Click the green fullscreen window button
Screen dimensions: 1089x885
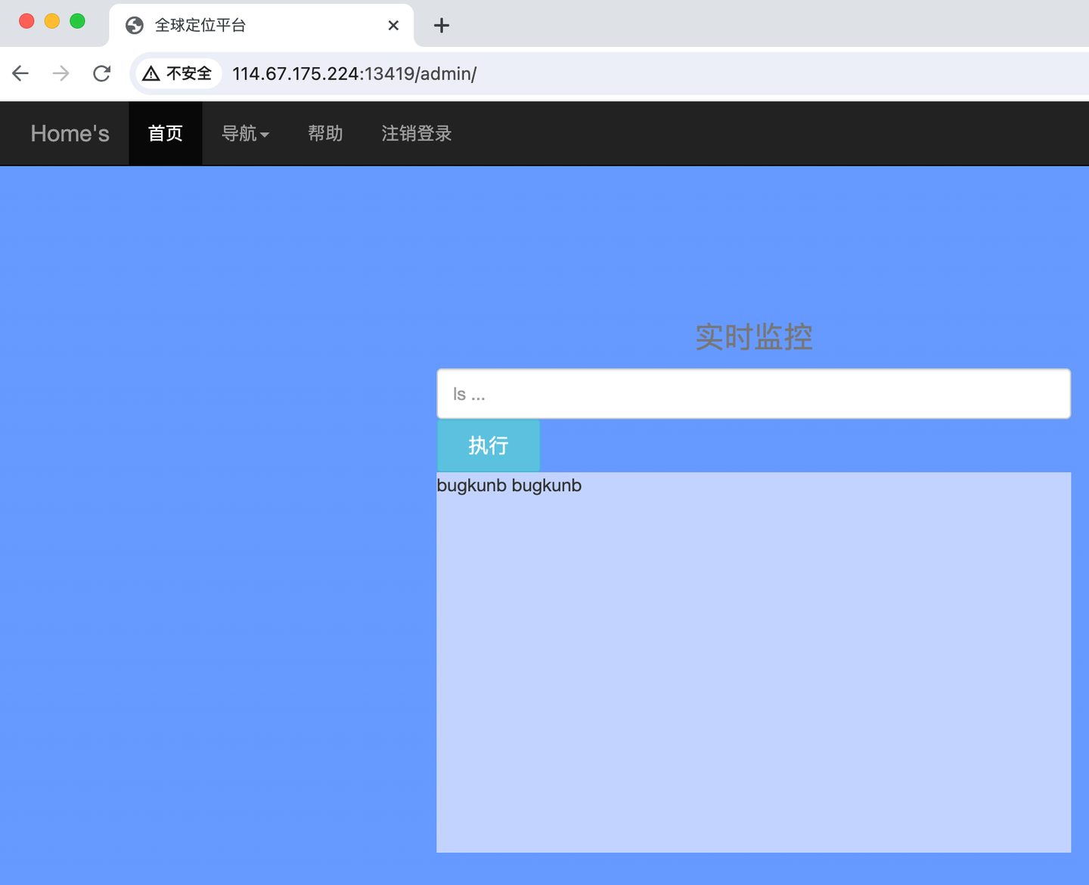[x=77, y=21]
